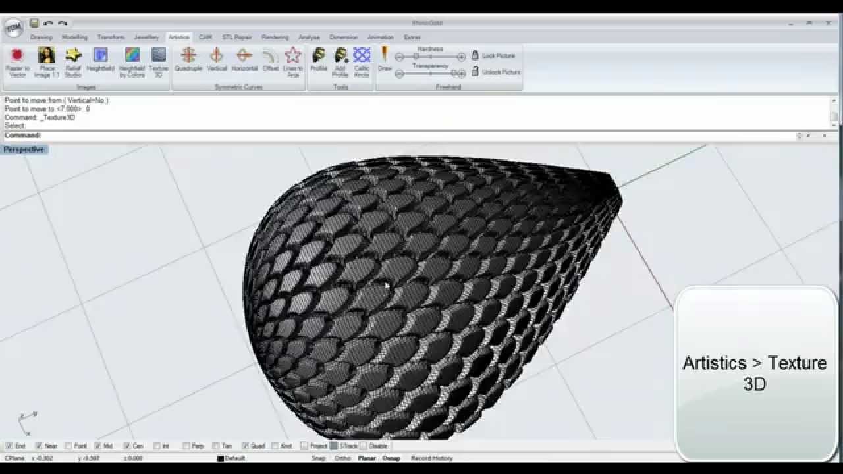Select the Add Profile tool

pos(340,63)
